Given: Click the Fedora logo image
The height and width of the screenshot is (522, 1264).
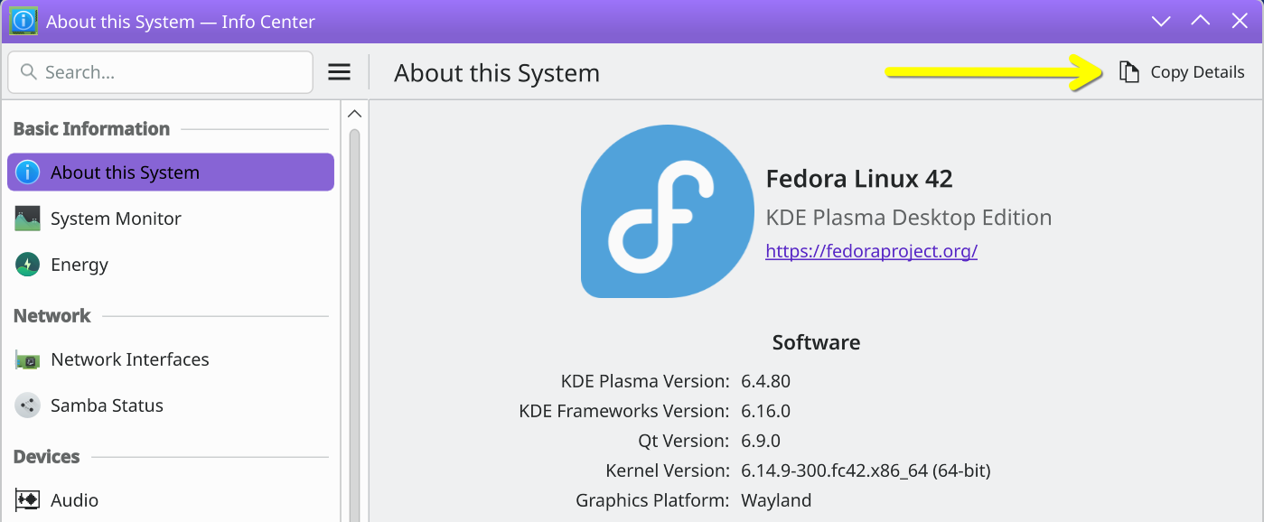Looking at the screenshot, I should tap(667, 212).
